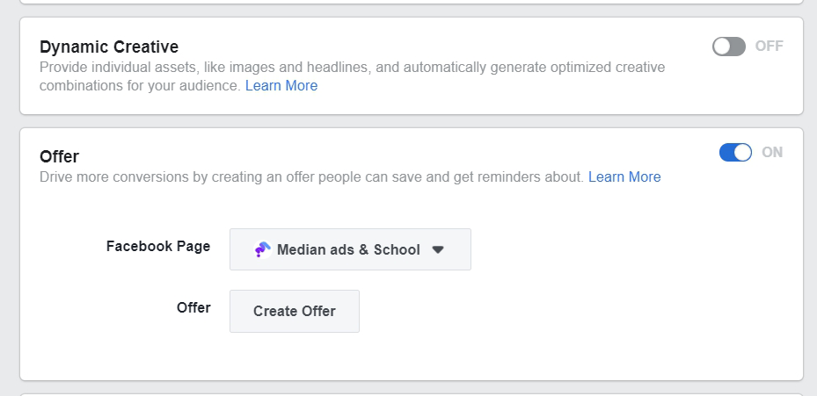Click the Offer section heading
Image resolution: width=817 pixels, height=396 pixels.
tap(59, 156)
